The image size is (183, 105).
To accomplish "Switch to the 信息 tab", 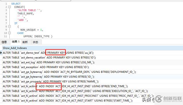I will [4, 42].
